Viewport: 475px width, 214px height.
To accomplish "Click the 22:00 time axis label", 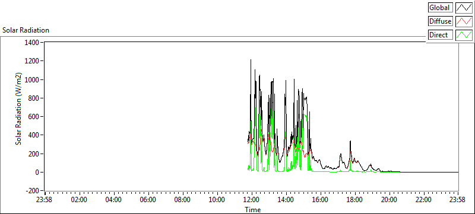I will 423,200.
